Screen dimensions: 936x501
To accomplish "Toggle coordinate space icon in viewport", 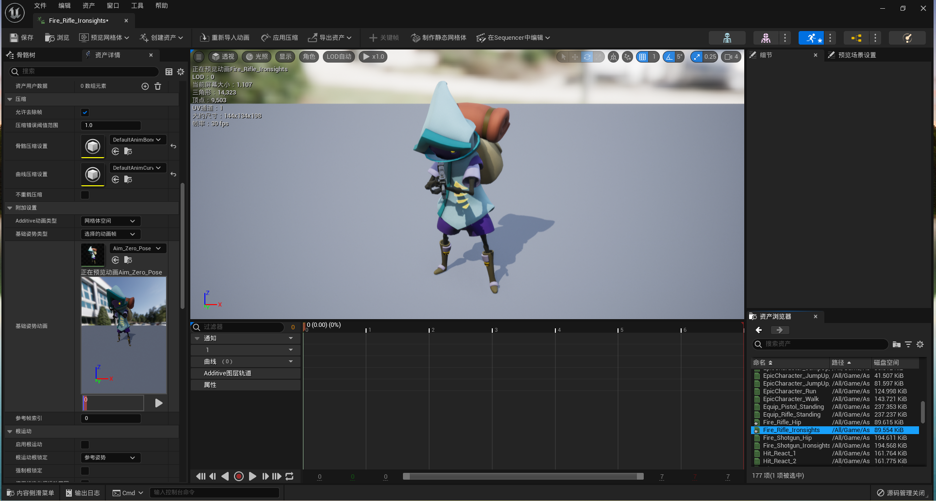I will 614,57.
